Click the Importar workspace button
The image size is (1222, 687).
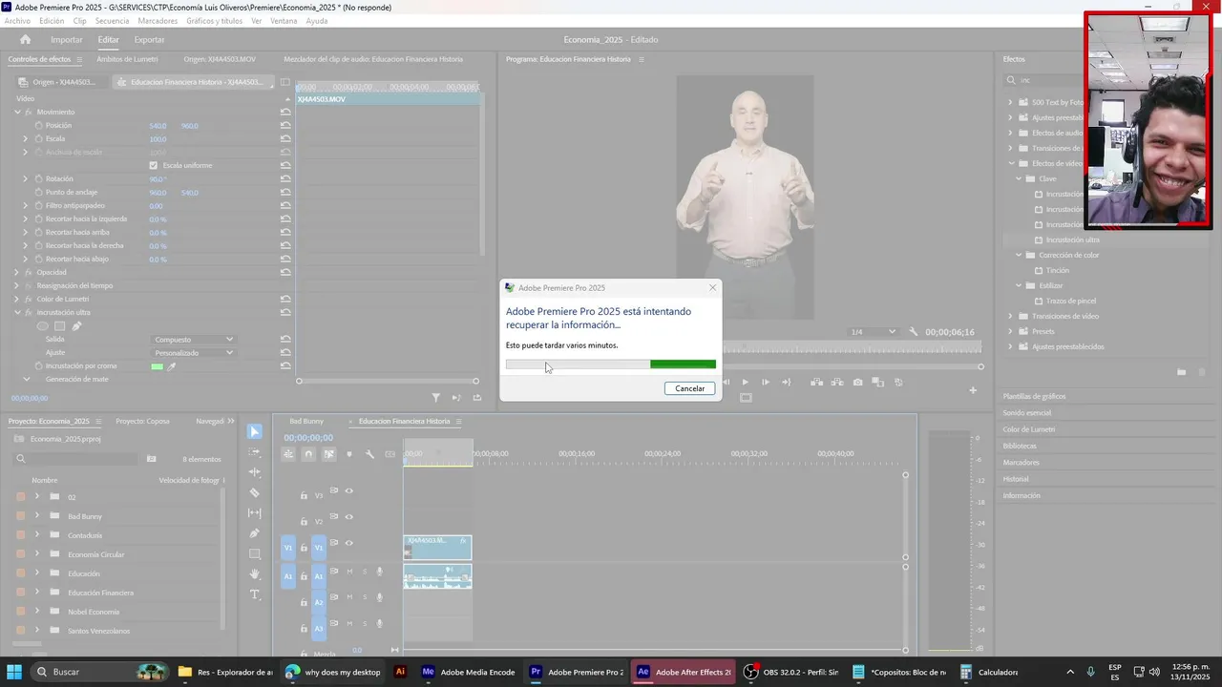coord(67,39)
